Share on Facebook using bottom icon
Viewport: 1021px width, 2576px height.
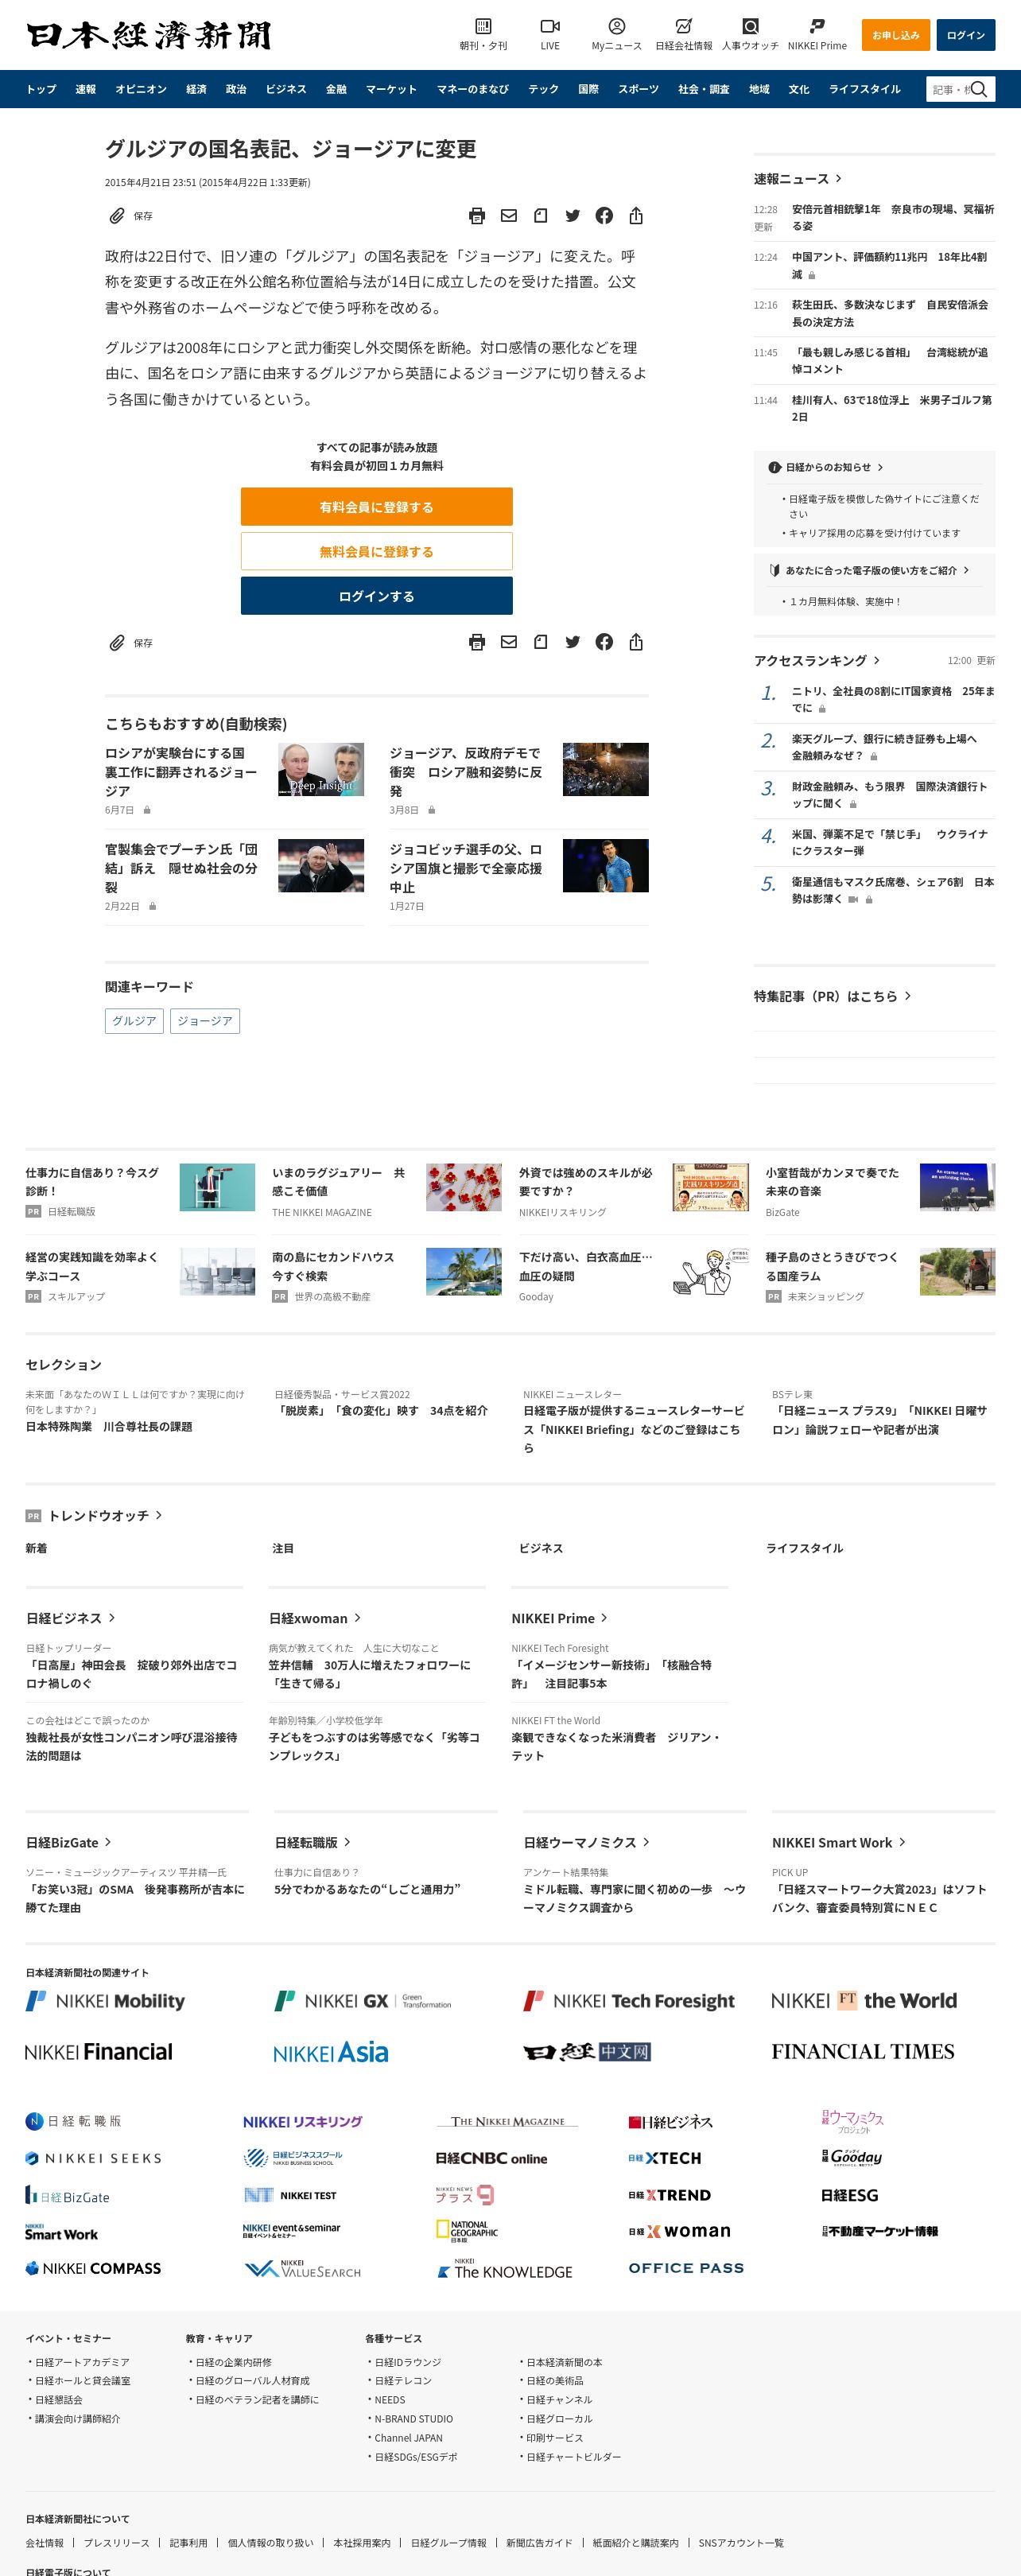click(604, 642)
